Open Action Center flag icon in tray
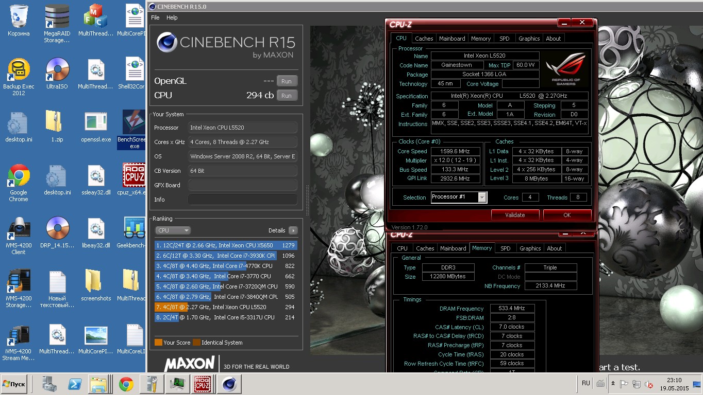Screen dimensions: 703x395 tap(624, 384)
